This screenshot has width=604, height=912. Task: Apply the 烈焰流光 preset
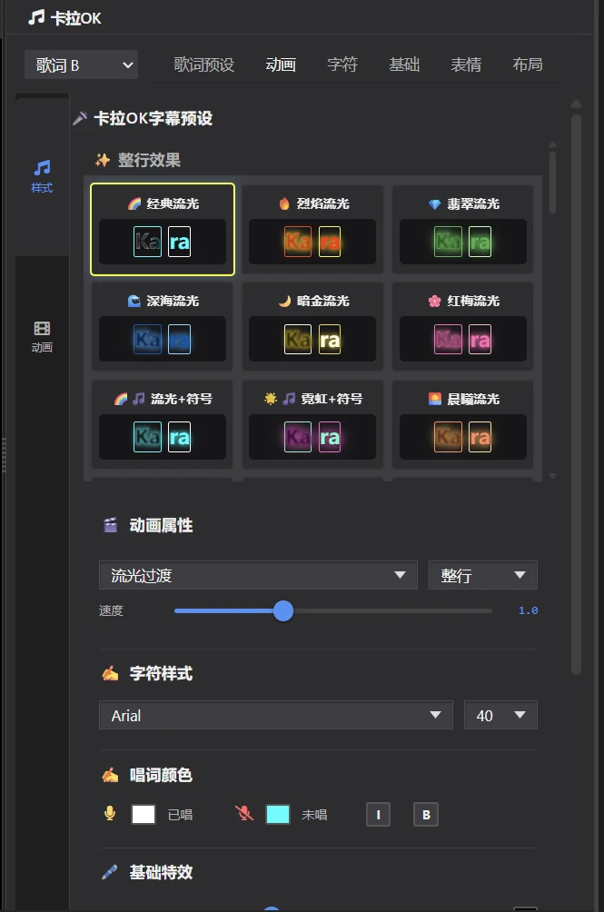312,229
